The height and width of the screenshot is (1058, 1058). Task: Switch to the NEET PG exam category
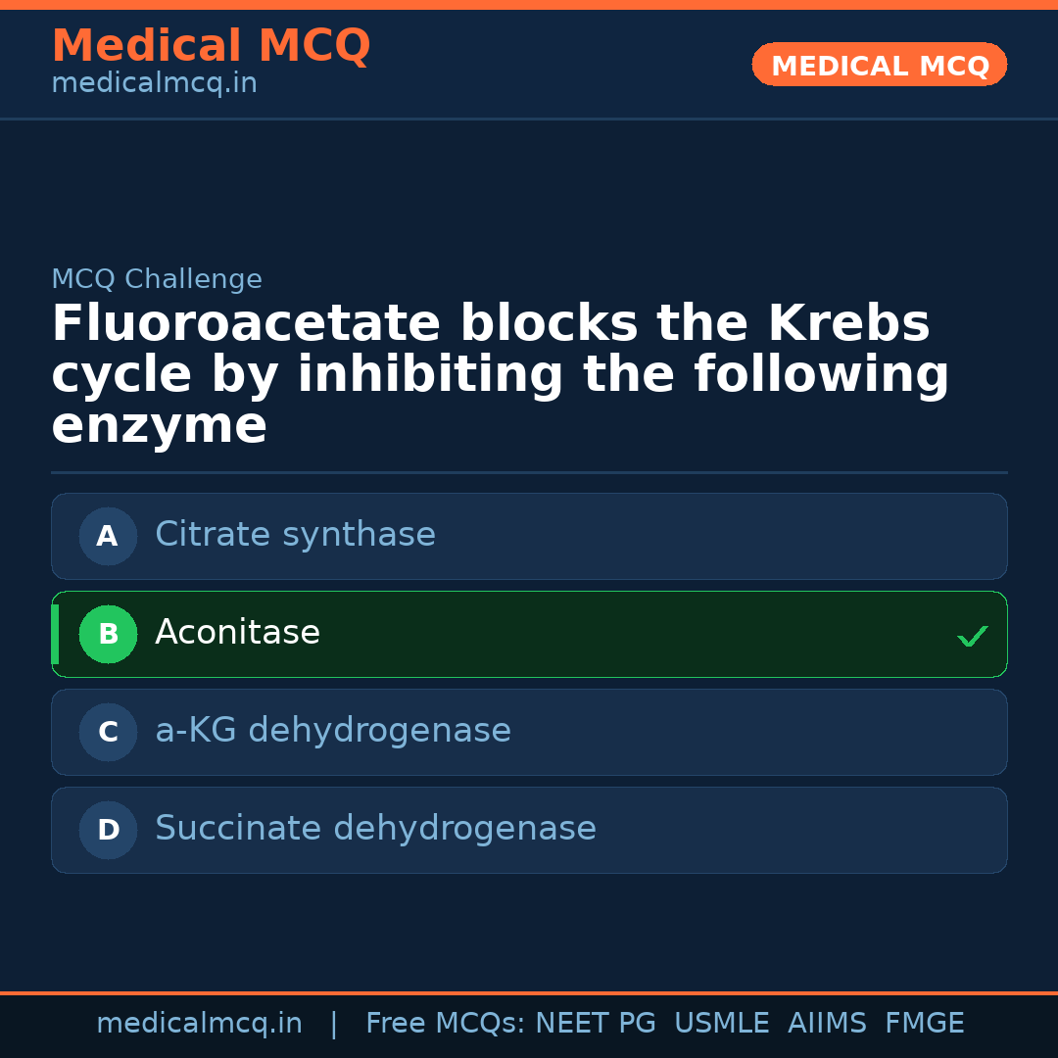pyautogui.click(x=595, y=1023)
